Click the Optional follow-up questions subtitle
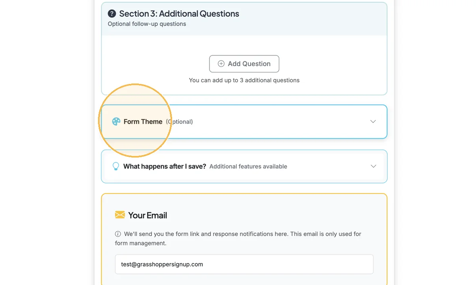 [x=147, y=24]
